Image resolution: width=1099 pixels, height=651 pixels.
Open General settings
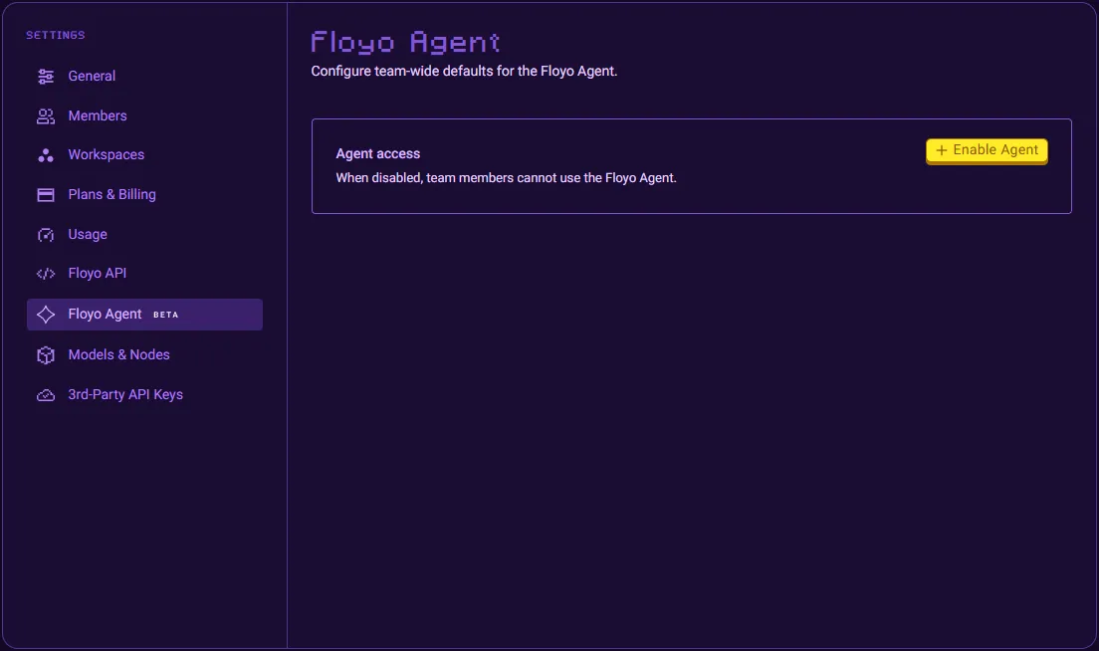[144, 77]
